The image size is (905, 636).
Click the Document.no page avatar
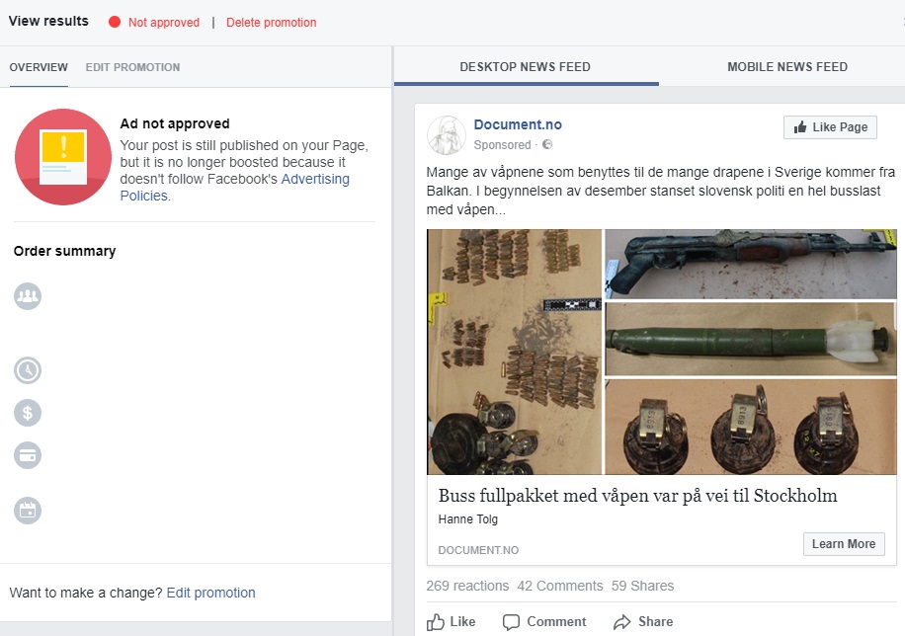click(447, 135)
